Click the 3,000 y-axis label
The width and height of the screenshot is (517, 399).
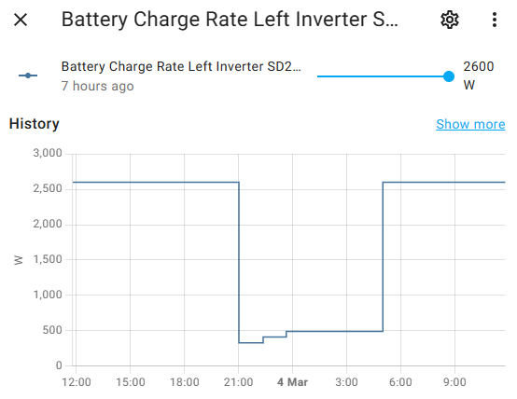pyautogui.click(x=48, y=153)
